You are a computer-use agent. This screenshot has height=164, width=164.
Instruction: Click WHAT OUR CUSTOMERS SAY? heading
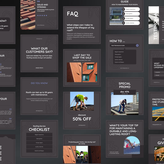pyautogui.click(x=39, y=50)
